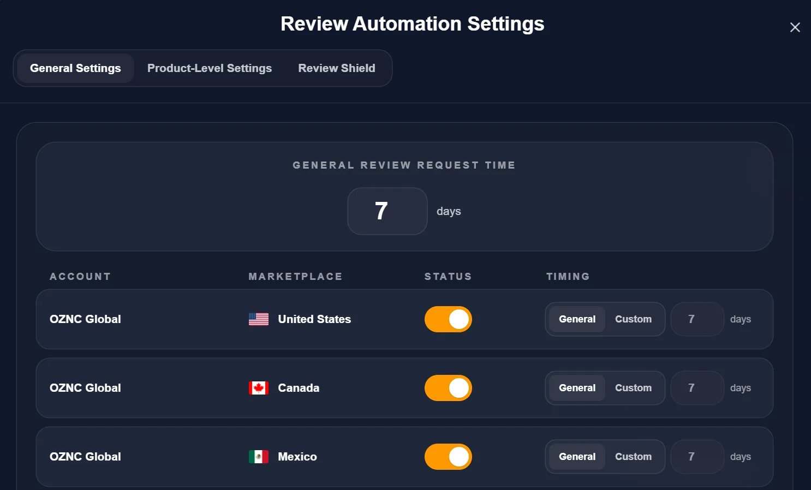The width and height of the screenshot is (811, 490).
Task: Click OZNC Global in the Canada row
Action: [85, 388]
